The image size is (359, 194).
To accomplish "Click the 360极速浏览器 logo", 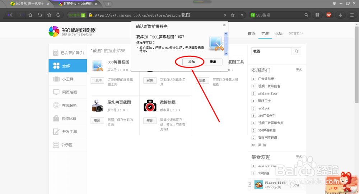I will (x=72, y=31).
